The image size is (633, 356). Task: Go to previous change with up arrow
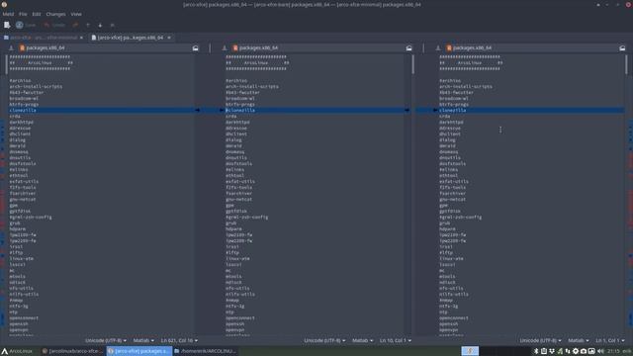pos(88,25)
